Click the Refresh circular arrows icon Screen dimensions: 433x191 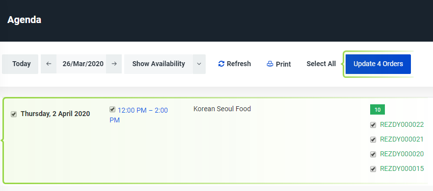pos(221,64)
